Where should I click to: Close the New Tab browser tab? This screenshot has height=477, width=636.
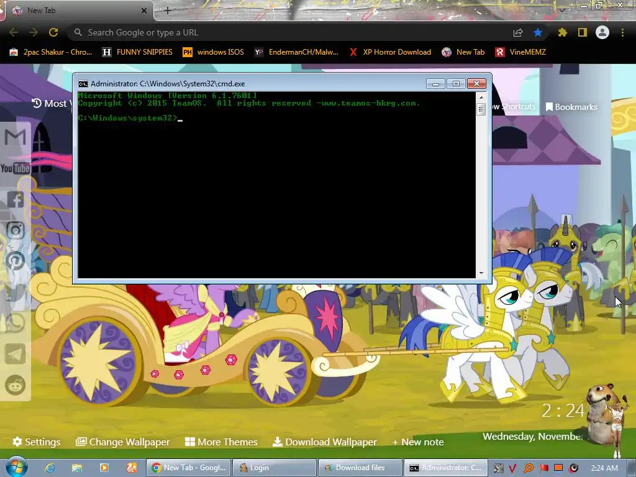[x=144, y=11]
